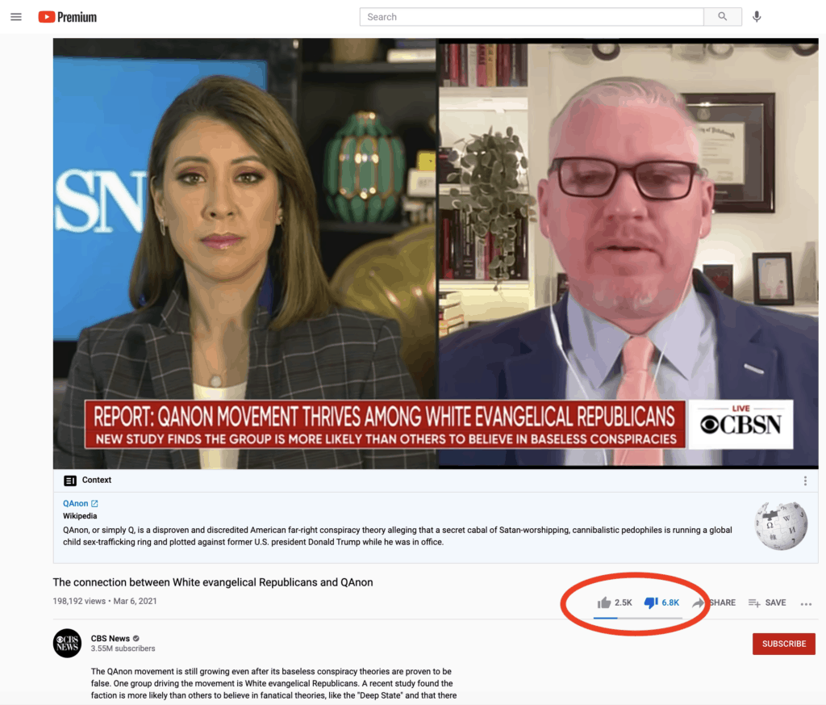
Task: Click the magnifying glass search button
Action: click(723, 17)
